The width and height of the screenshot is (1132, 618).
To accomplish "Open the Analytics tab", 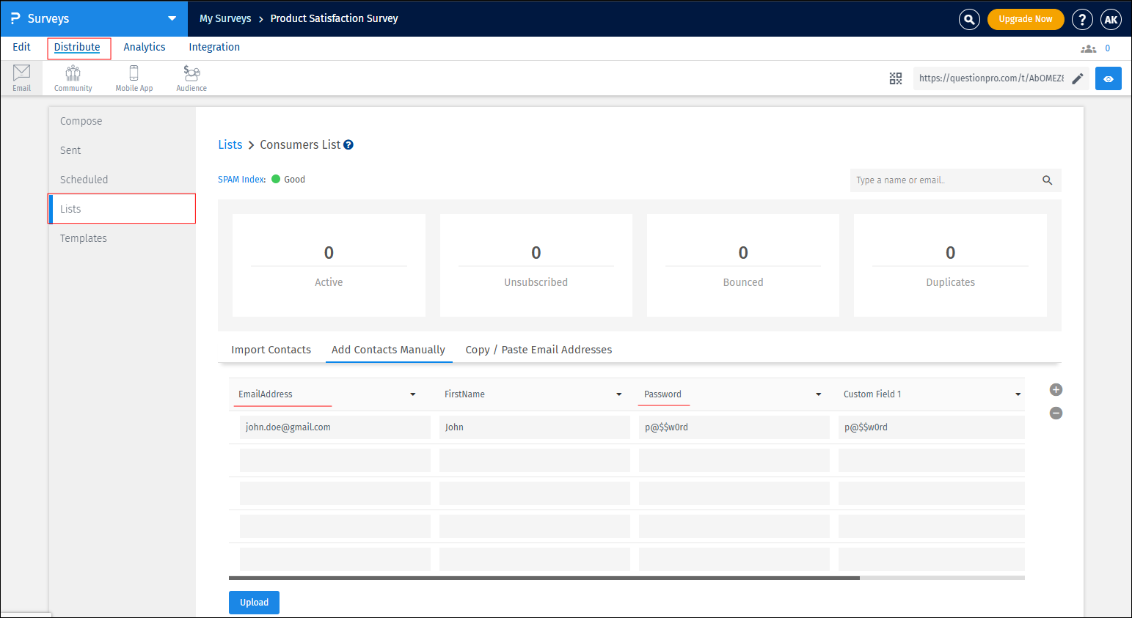I will point(144,47).
